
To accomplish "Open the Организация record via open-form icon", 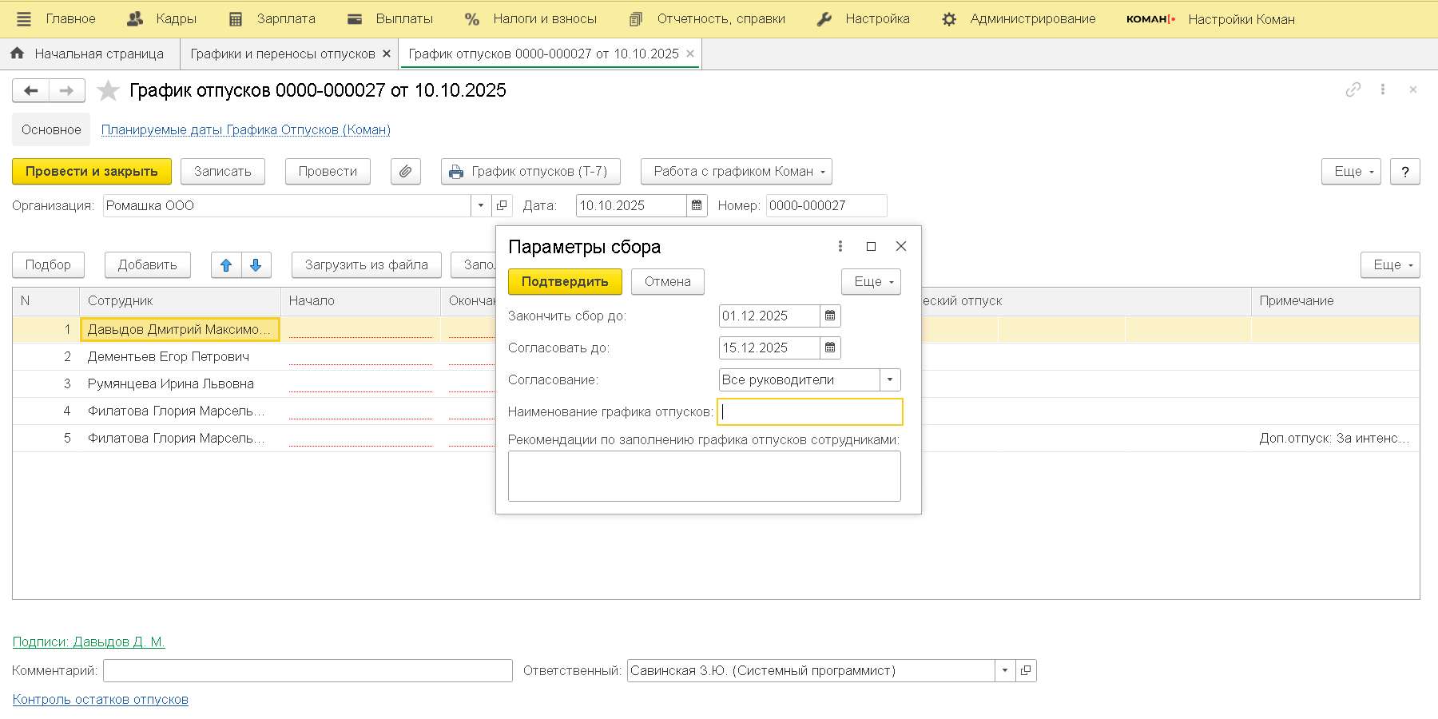I will tap(502, 206).
